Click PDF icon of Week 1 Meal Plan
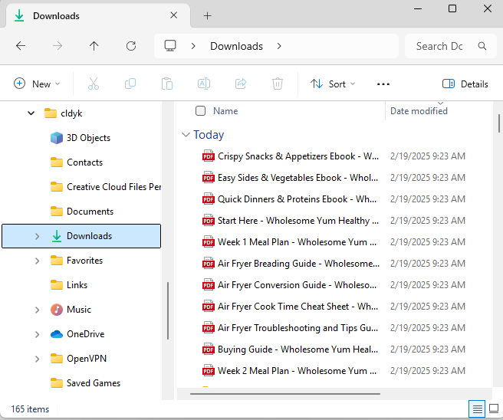Image resolution: width=503 pixels, height=420 pixels. tap(209, 242)
